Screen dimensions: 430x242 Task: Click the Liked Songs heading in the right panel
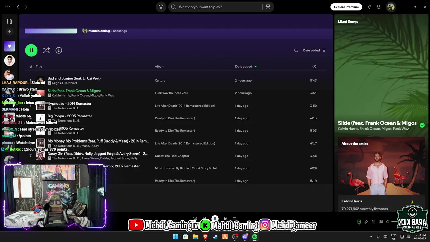point(348,22)
